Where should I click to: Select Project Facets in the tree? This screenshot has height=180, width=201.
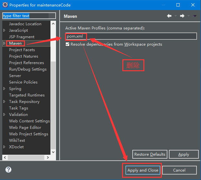coord(22,50)
